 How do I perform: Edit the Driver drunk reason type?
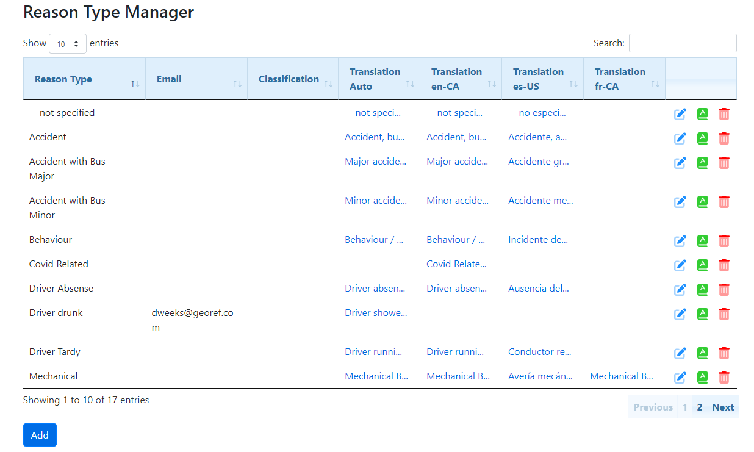[680, 314]
